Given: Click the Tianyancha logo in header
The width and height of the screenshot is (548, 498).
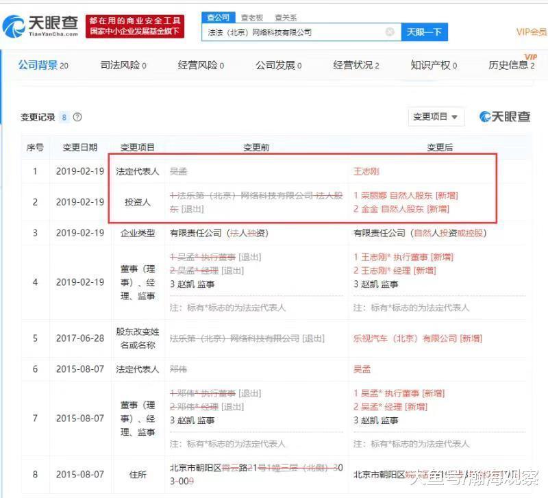Looking at the screenshot, I should click(40, 26).
